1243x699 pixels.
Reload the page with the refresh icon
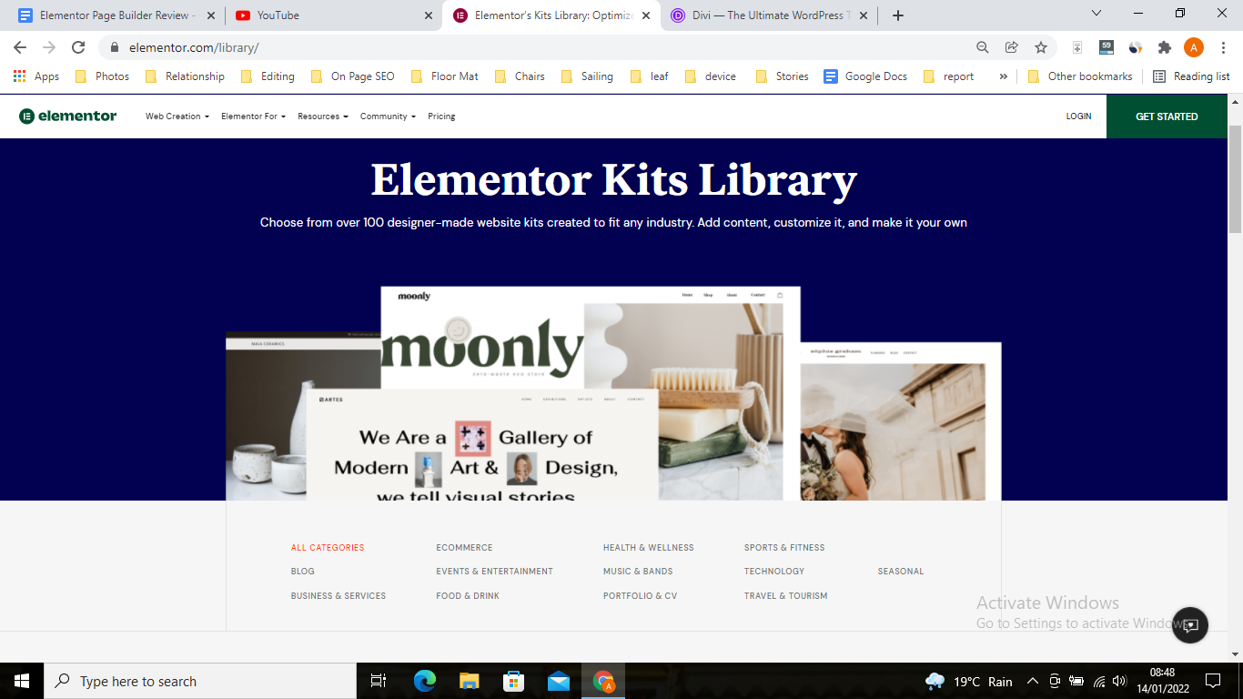[x=78, y=47]
